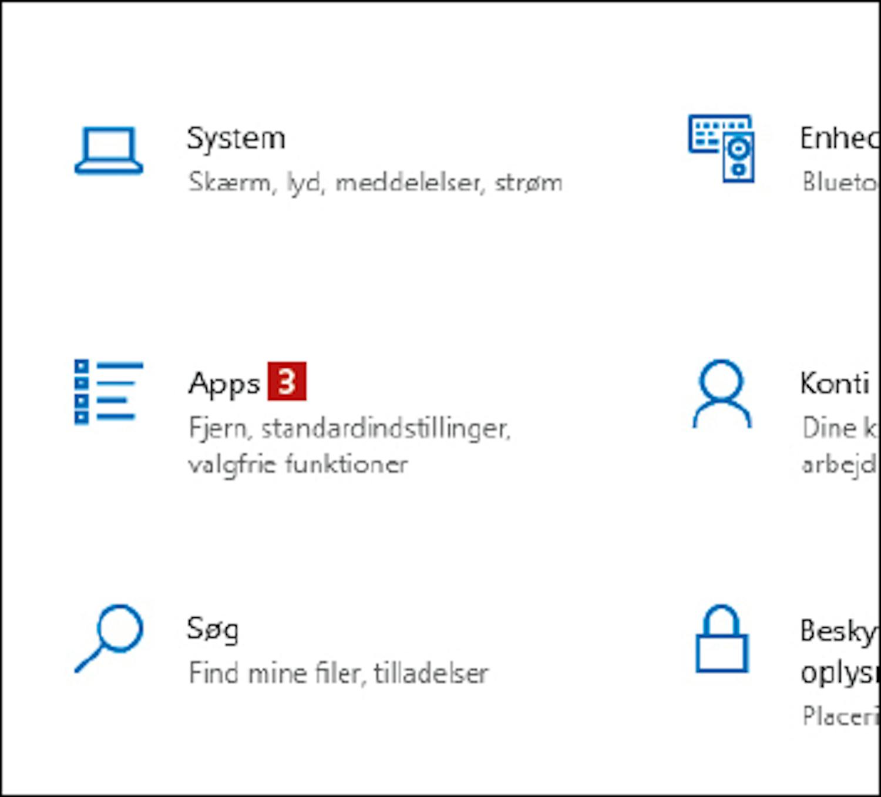Viewport: 881px width, 797px height.
Task: Open the System settings title
Action: 236,140
